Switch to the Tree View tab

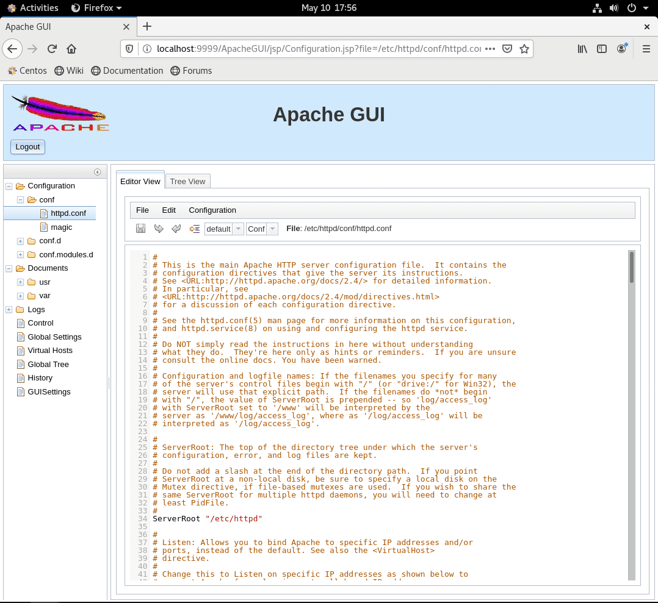pos(187,181)
